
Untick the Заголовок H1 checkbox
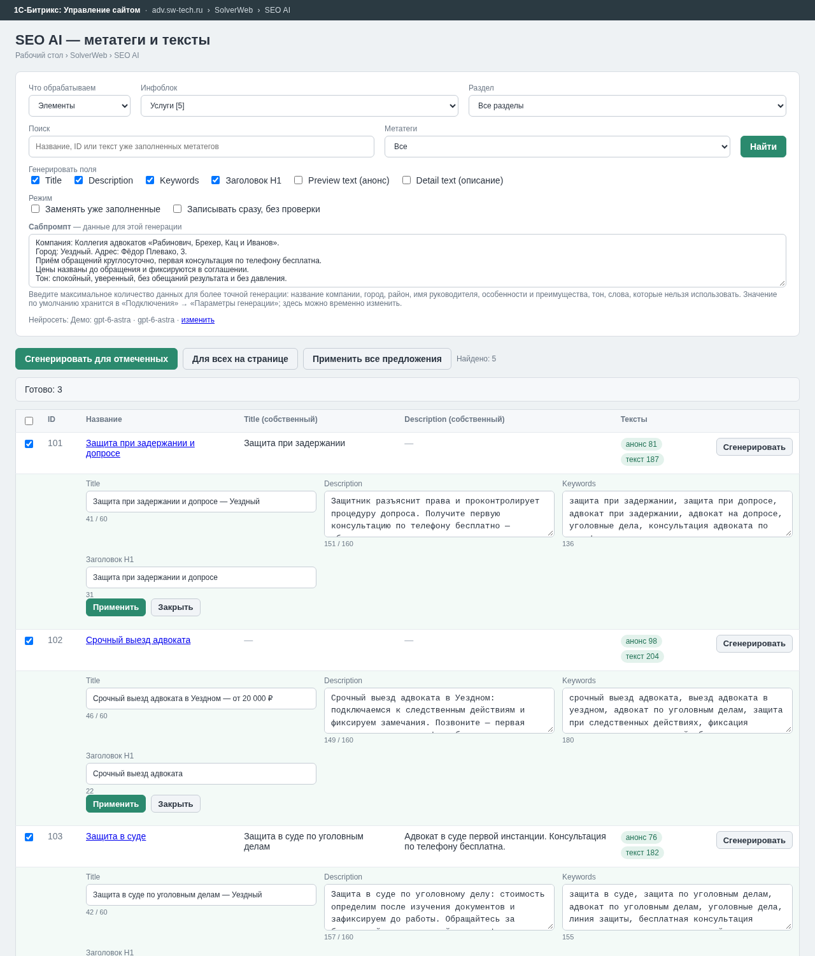[x=216, y=180]
